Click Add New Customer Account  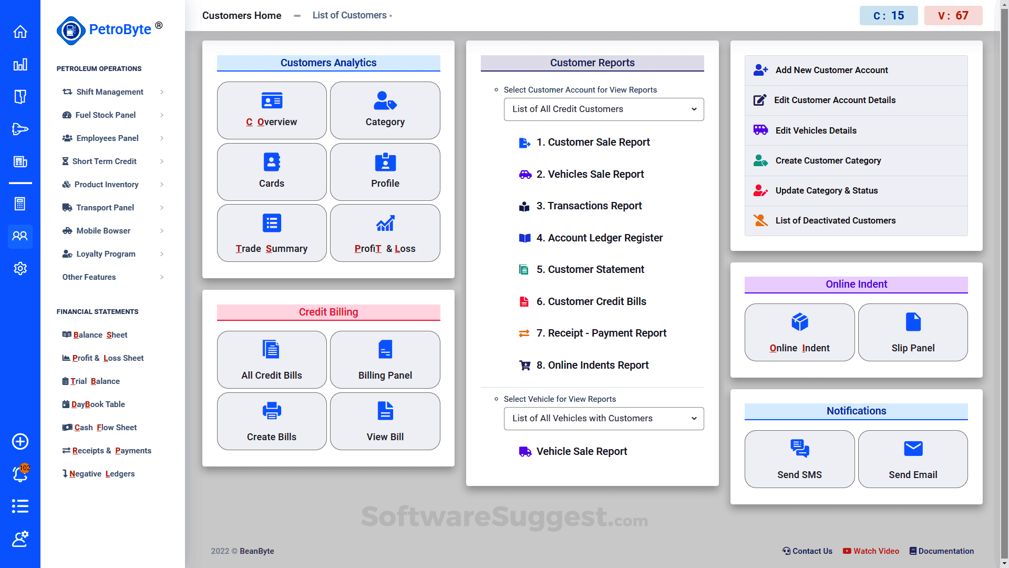[831, 70]
